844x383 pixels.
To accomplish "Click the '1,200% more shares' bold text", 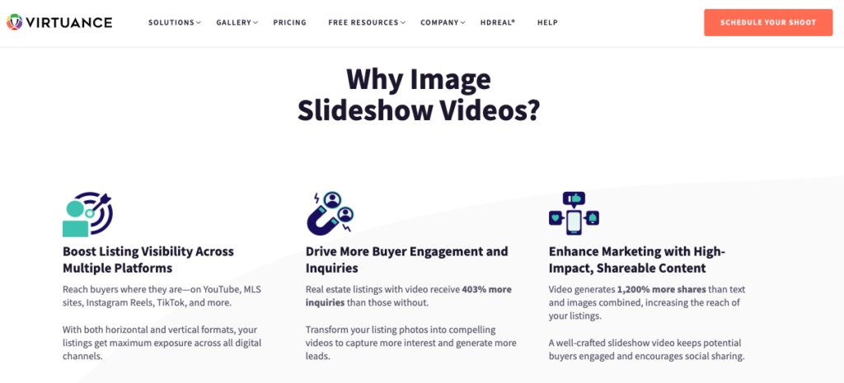I will 661,289.
